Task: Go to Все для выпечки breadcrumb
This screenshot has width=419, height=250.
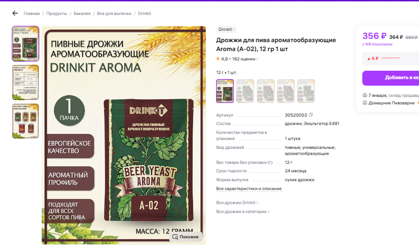Action: click(x=114, y=13)
